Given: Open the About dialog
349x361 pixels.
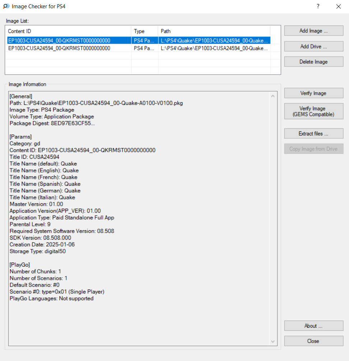Looking at the screenshot, I should click(x=313, y=326).
